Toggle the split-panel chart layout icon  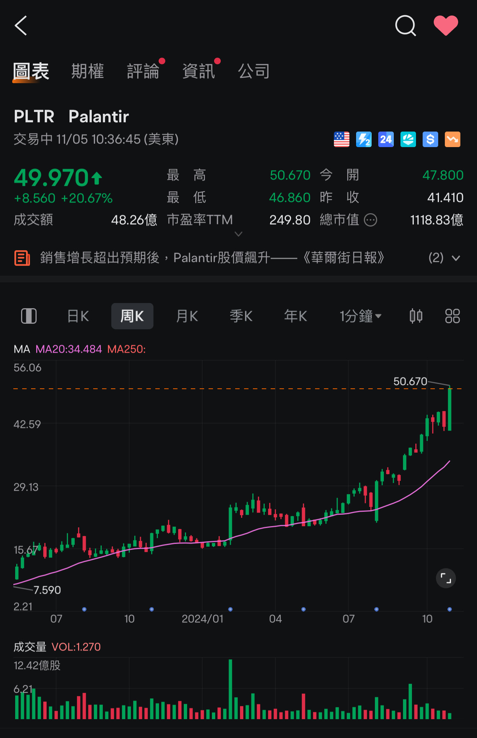click(x=29, y=316)
